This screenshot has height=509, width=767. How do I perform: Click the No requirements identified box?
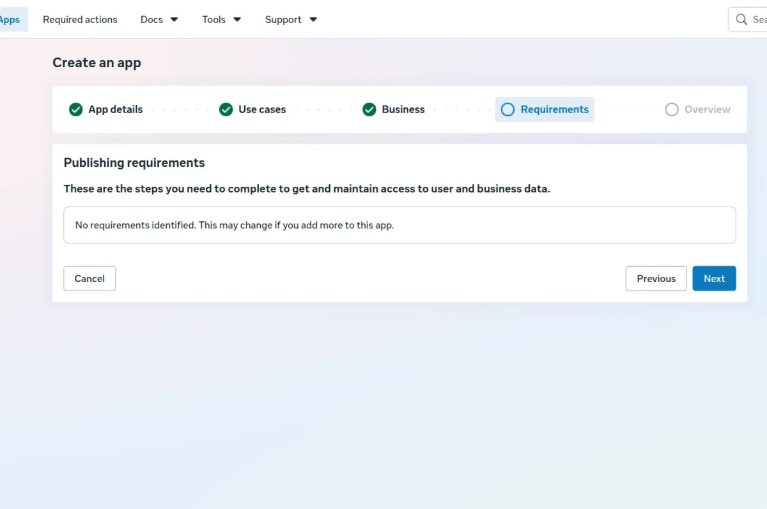pos(399,225)
